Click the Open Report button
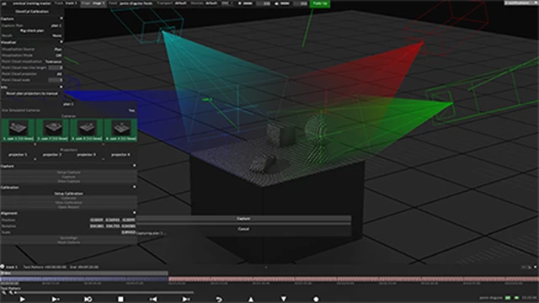 (69, 207)
